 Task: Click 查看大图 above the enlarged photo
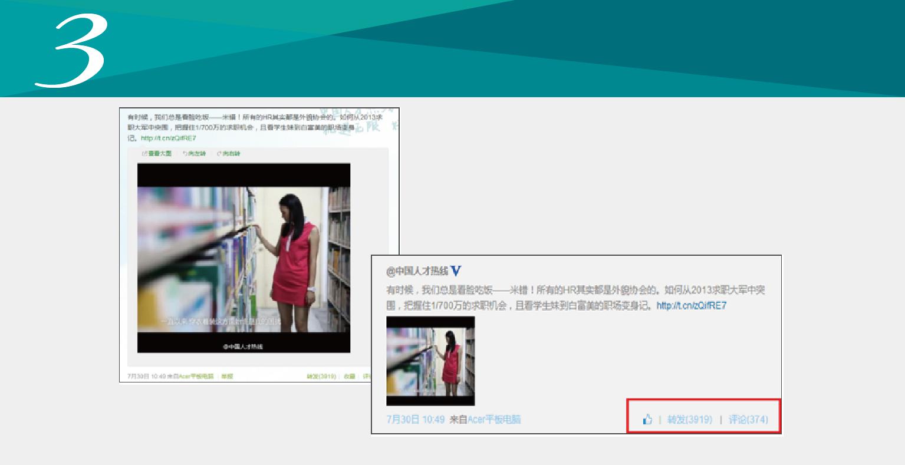(157, 154)
